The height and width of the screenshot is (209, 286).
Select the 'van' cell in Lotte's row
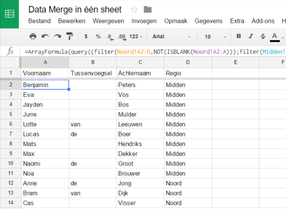(x=93, y=124)
